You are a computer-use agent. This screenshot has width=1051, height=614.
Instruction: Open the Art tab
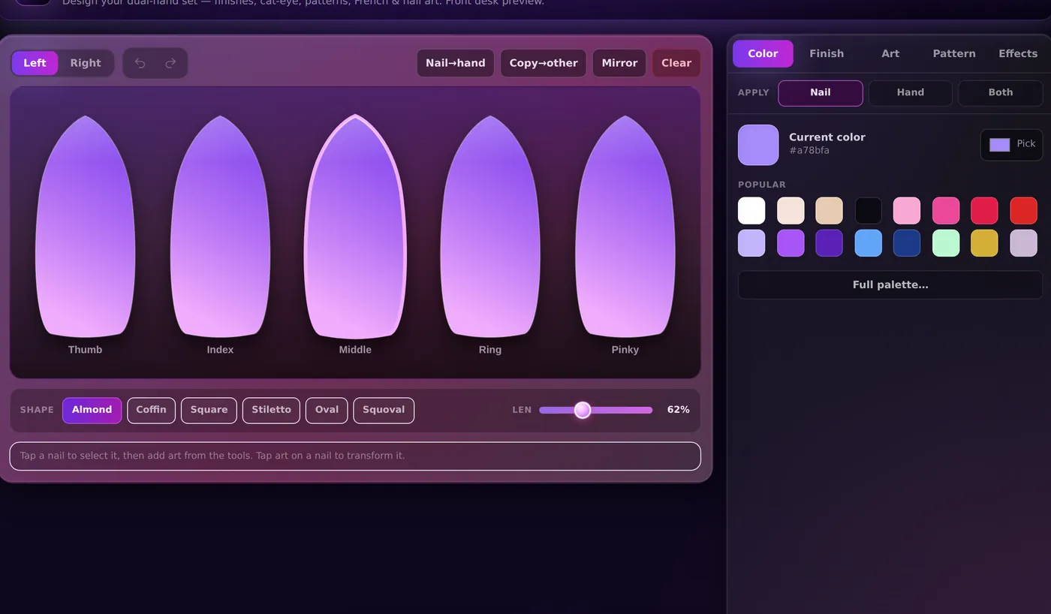click(890, 54)
